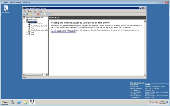The image size is (170, 106).
Task: Click the Windows Start button
Action: 5,102
